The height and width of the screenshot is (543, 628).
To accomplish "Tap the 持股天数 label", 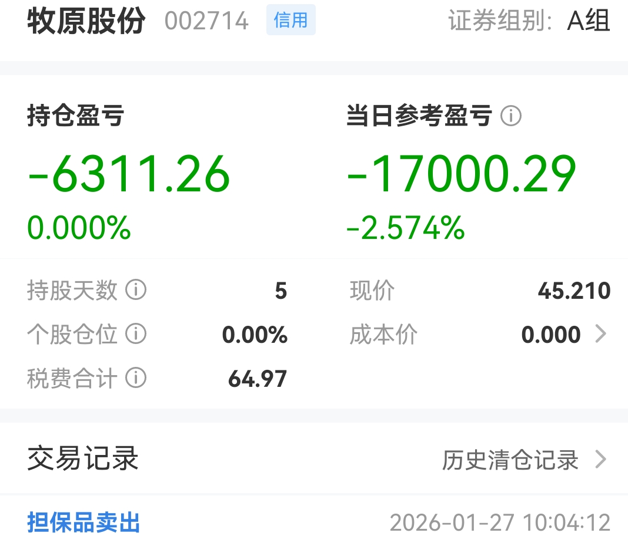I will (72, 290).
